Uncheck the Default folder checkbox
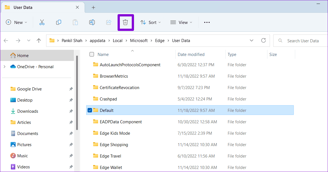328x172 pixels. 90,110
